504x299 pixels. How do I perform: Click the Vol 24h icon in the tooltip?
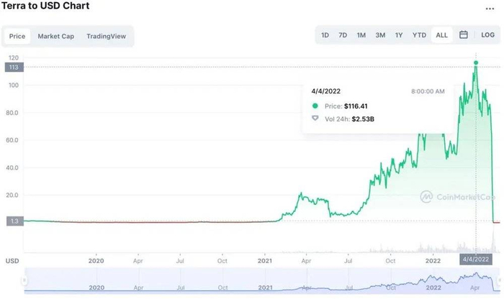(x=315, y=119)
